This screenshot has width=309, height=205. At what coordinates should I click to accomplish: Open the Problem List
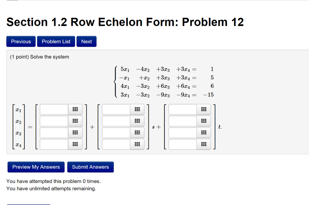[x=56, y=41]
